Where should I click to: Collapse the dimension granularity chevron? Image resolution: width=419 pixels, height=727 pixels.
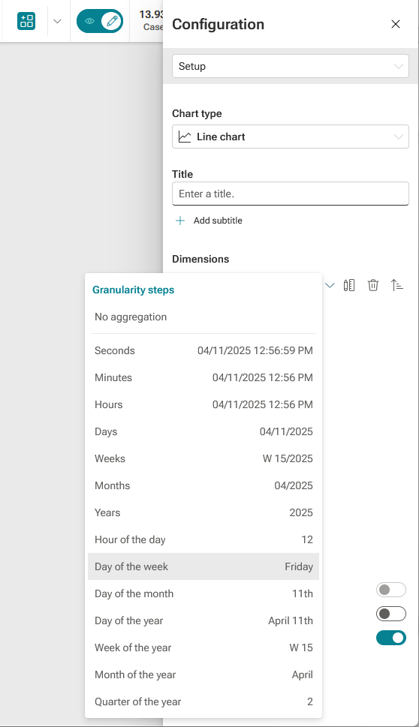pos(330,285)
